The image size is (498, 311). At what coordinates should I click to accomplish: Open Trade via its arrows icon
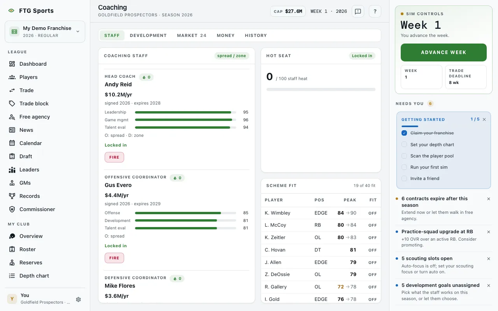pyautogui.click(x=12, y=90)
